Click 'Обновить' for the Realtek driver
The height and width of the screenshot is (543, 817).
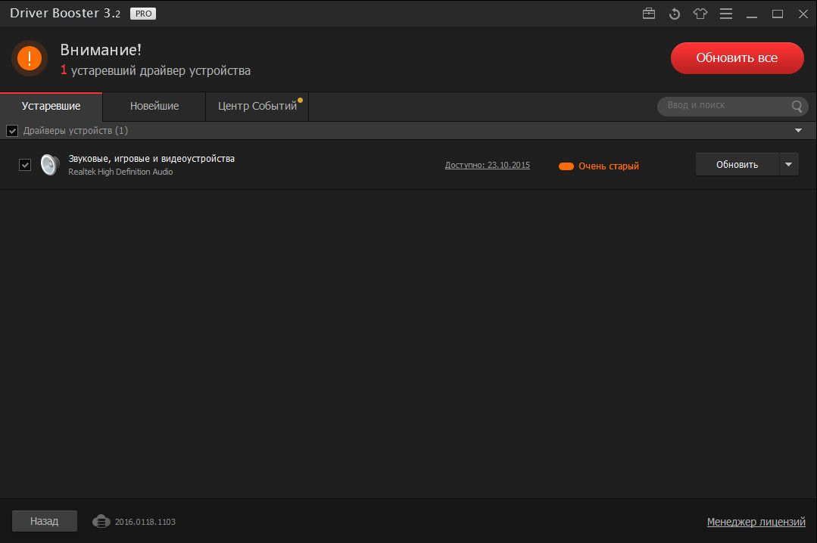click(x=737, y=165)
